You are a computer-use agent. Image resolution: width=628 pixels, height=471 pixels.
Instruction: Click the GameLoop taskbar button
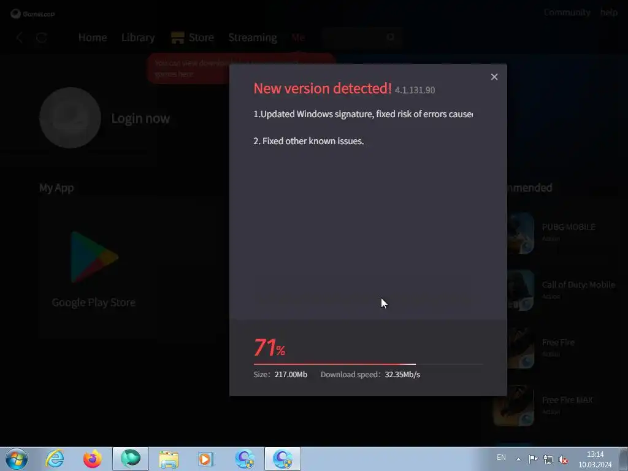point(131,459)
